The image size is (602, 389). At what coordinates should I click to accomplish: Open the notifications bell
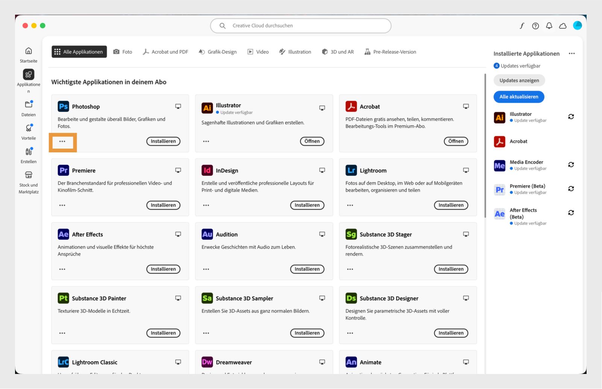(x=549, y=26)
